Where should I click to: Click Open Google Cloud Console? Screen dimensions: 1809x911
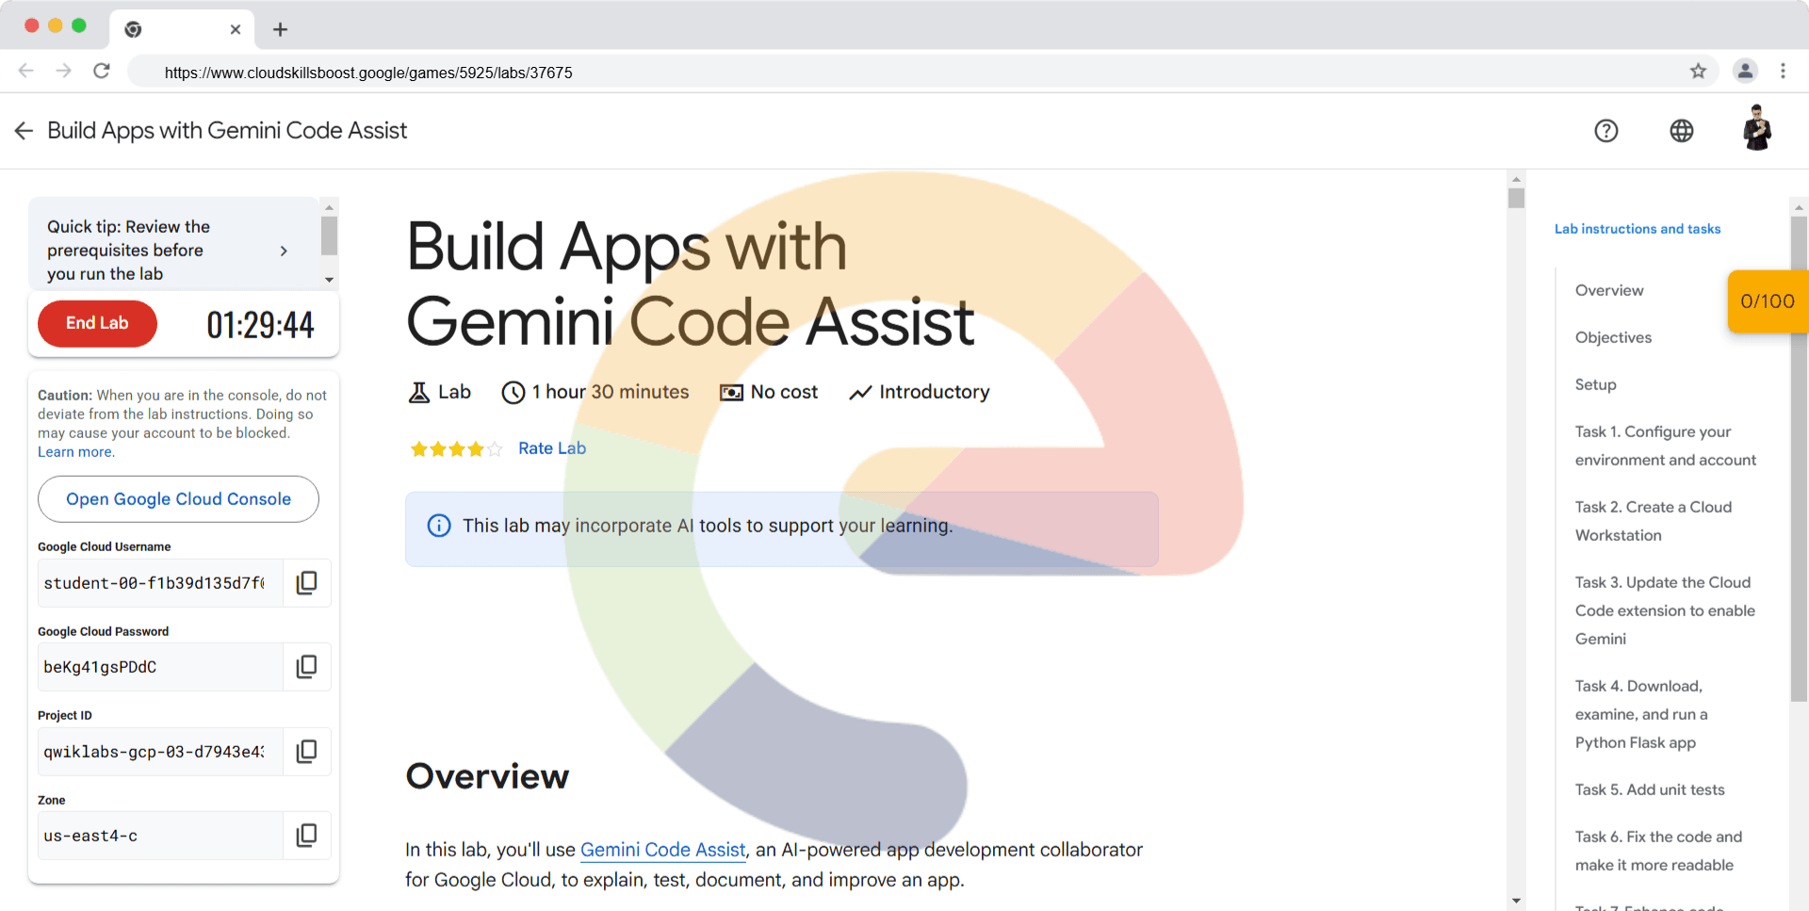click(x=178, y=499)
